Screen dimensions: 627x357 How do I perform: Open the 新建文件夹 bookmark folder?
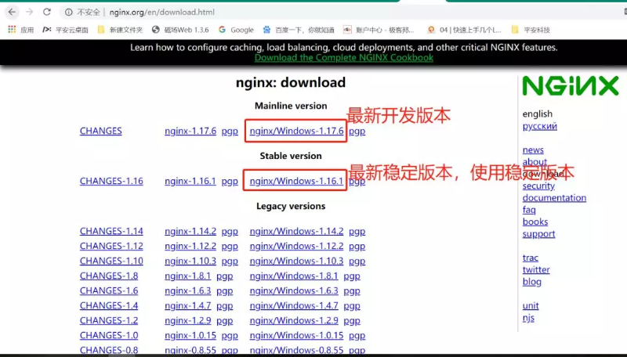120,30
